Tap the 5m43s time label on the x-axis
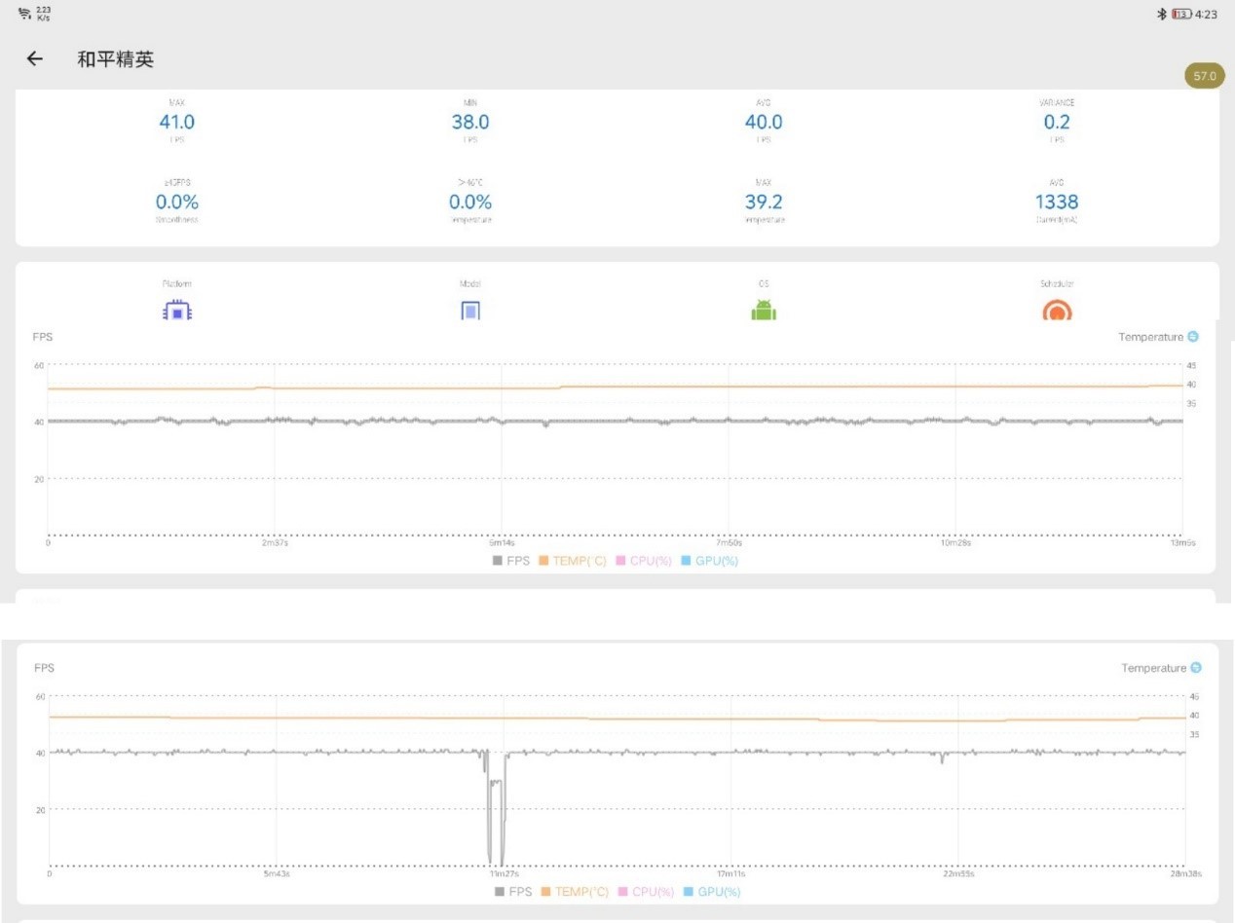The height and width of the screenshot is (923, 1235). [x=277, y=874]
